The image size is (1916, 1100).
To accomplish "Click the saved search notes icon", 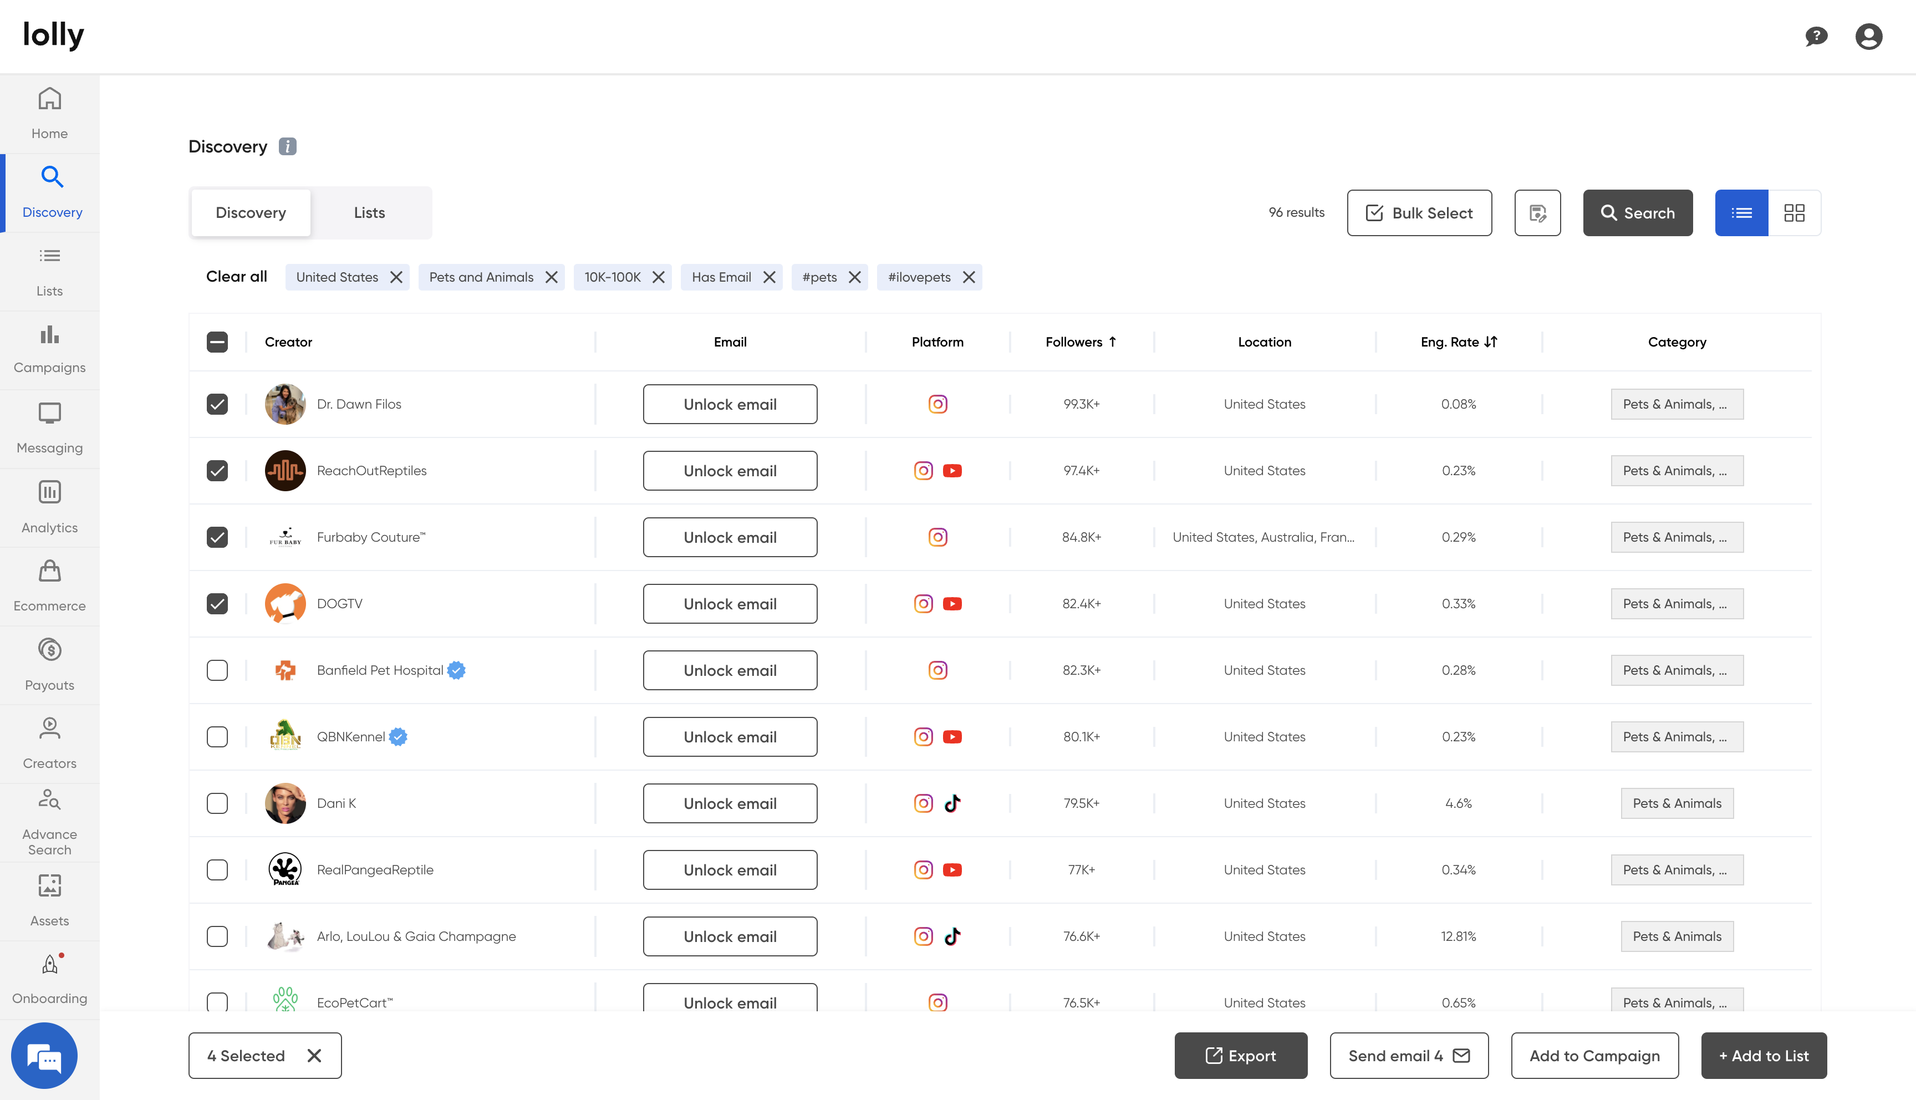I will [x=1538, y=213].
